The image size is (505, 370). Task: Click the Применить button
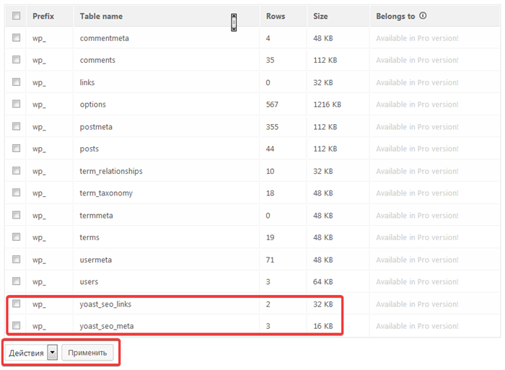pyautogui.click(x=87, y=353)
